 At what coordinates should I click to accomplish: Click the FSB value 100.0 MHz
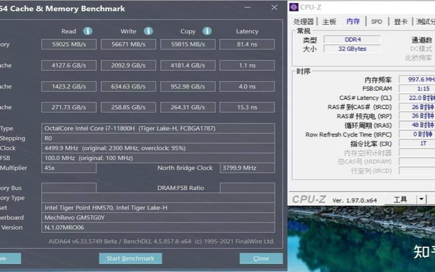158,158
